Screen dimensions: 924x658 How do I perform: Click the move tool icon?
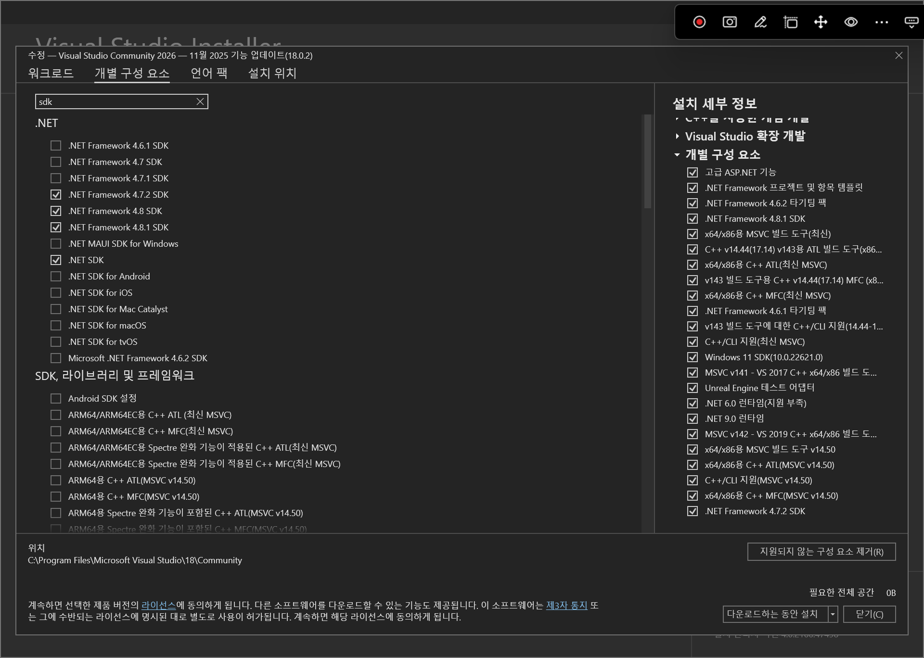point(821,22)
